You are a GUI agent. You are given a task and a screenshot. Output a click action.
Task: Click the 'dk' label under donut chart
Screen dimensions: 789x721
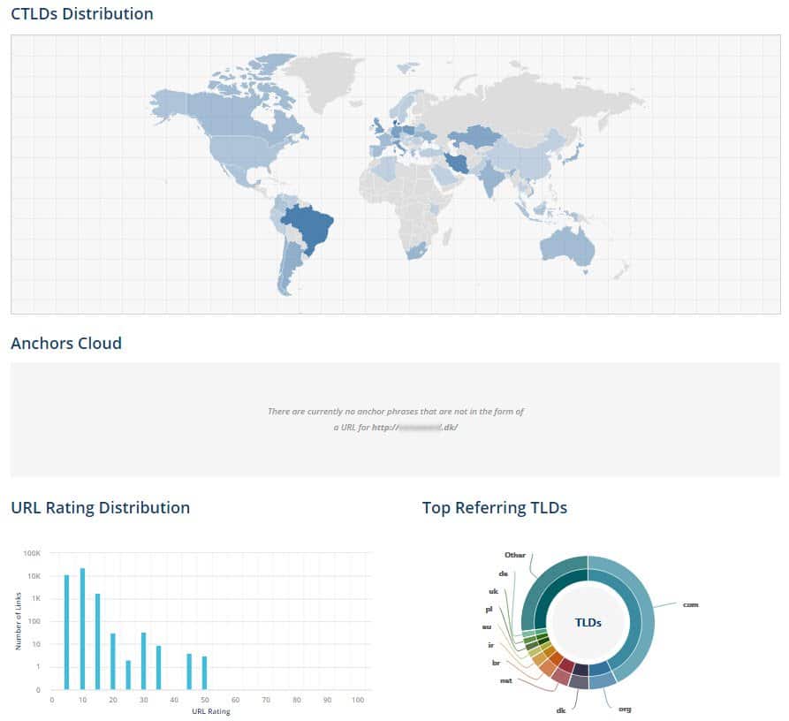[561, 710]
